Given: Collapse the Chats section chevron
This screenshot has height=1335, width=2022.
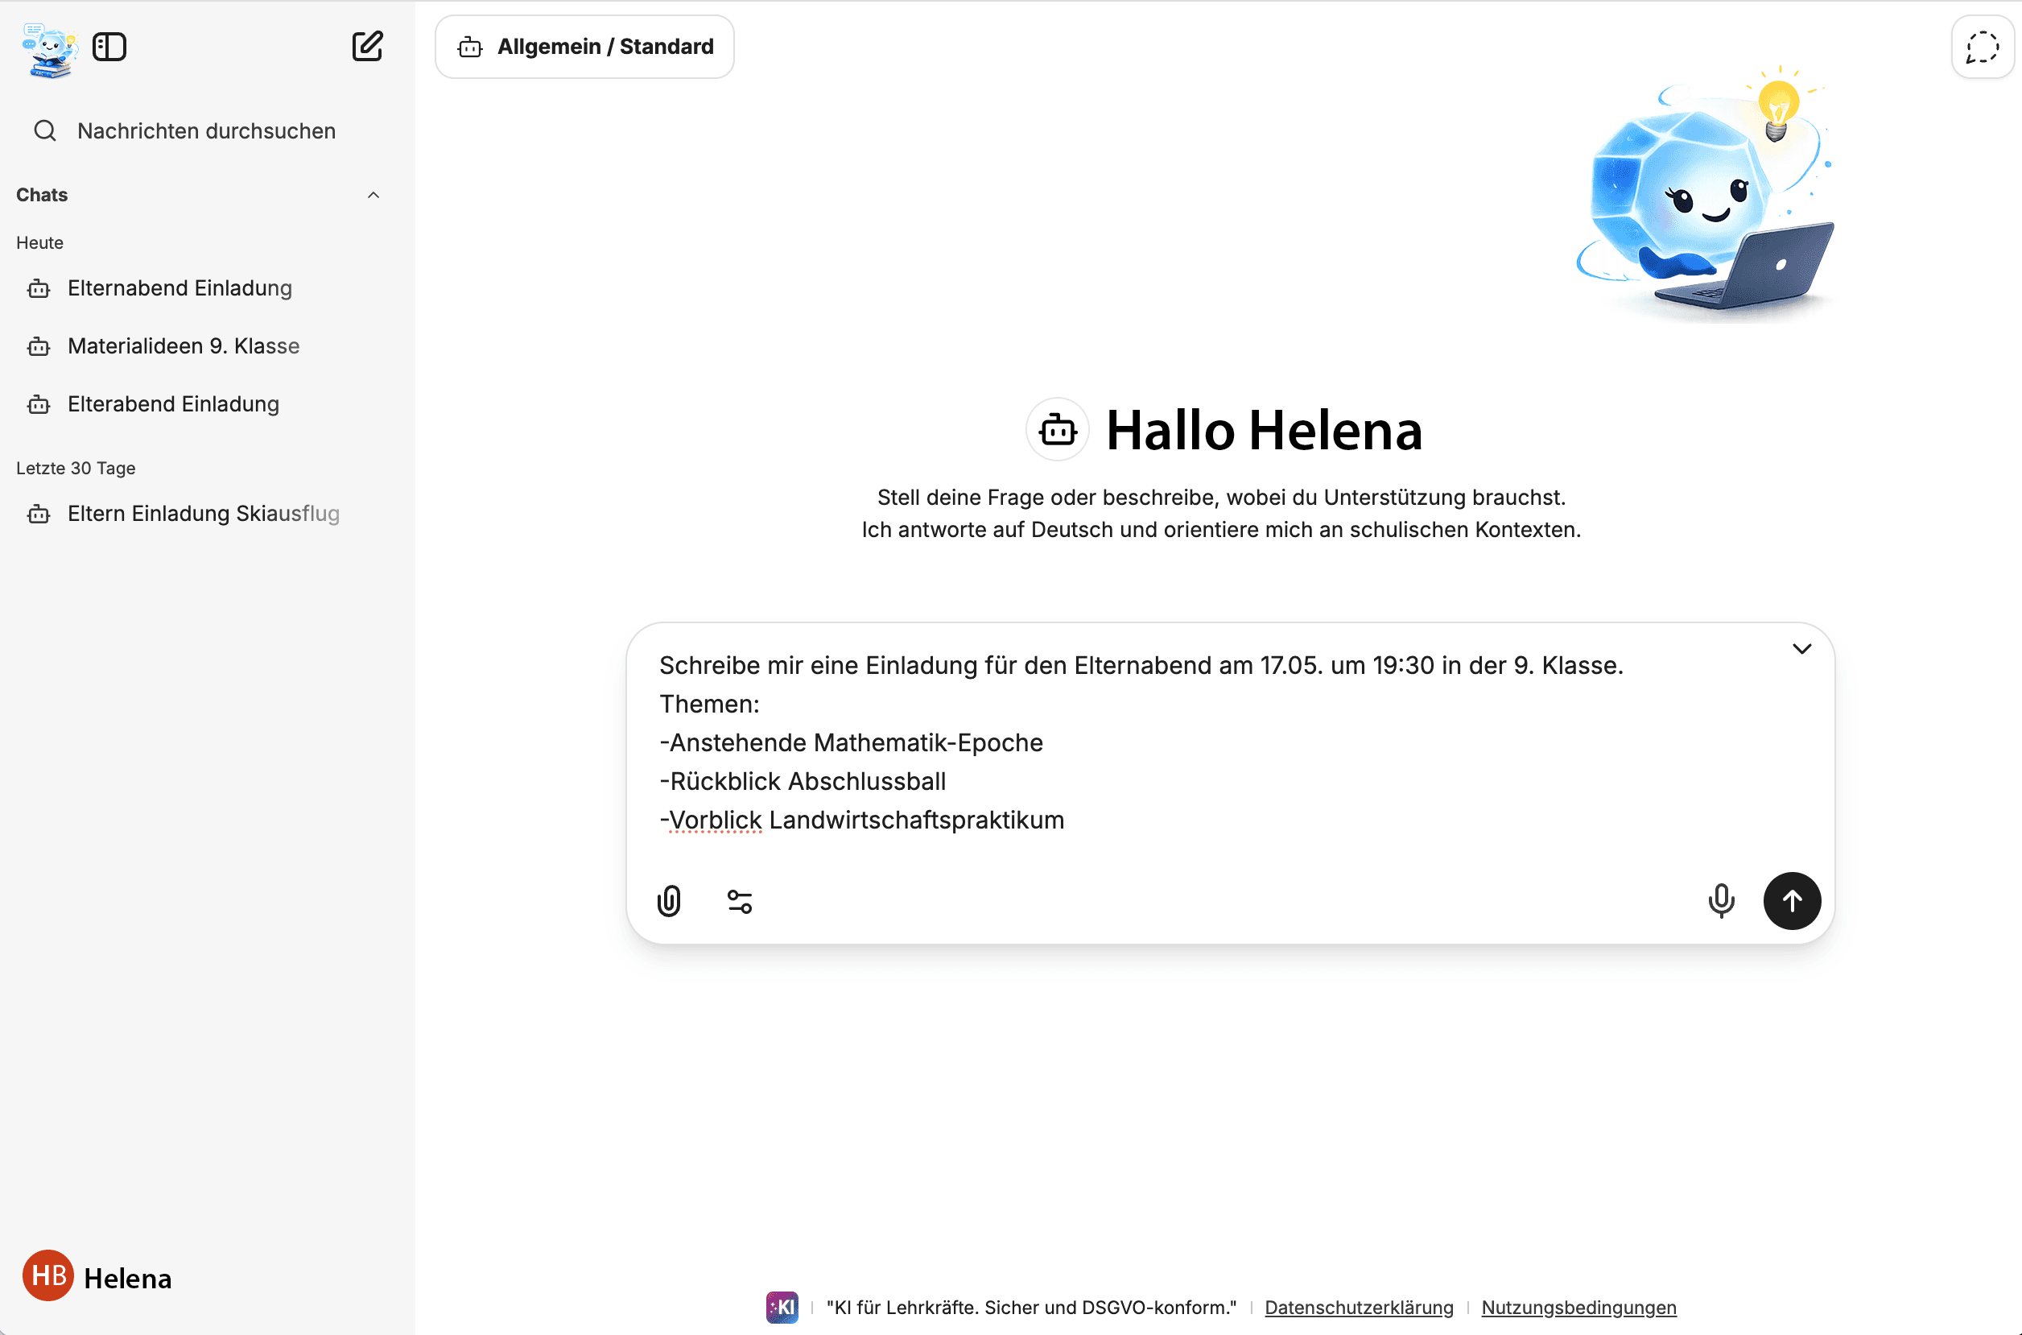Looking at the screenshot, I should click(x=373, y=195).
